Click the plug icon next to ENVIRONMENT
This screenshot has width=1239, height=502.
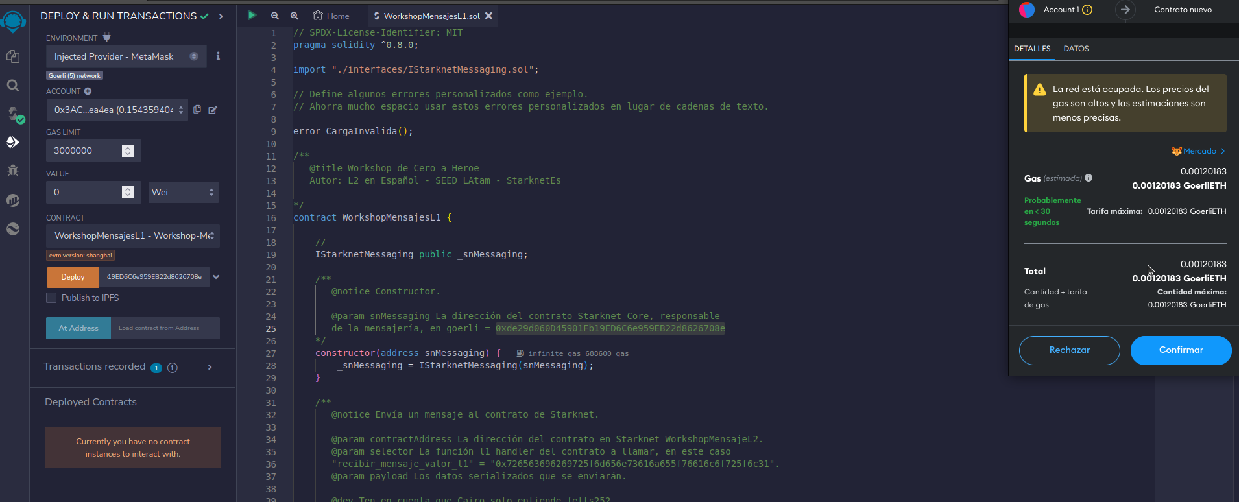[107, 38]
